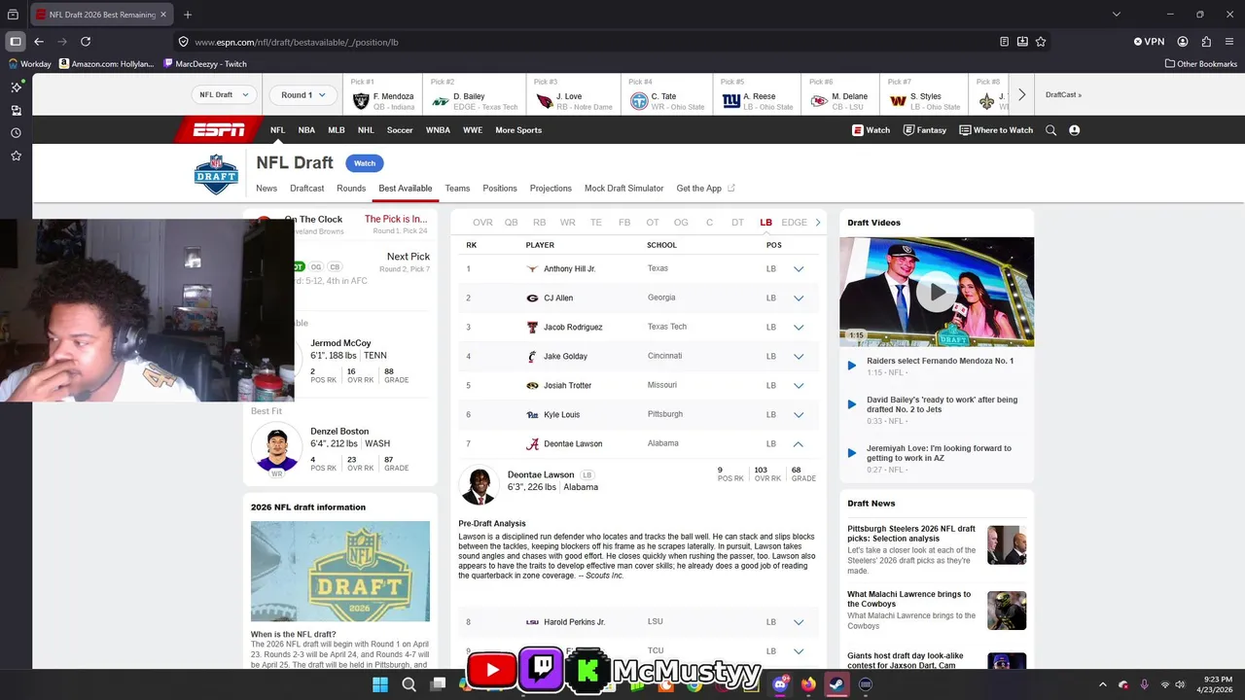The image size is (1245, 700).
Task: Select the QB position tab
Action: click(x=511, y=223)
